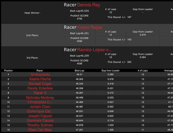Select Jordan Chen from the results
The width and height of the screenshot is (173, 133).
click(x=40, y=107)
